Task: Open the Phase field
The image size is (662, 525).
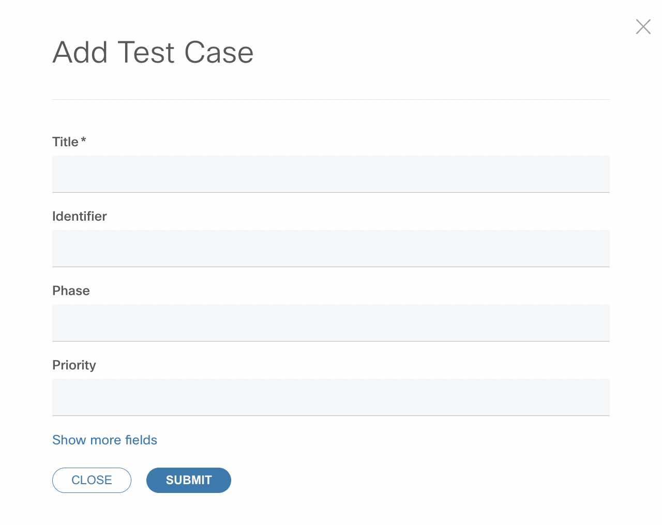Action: coord(331,323)
